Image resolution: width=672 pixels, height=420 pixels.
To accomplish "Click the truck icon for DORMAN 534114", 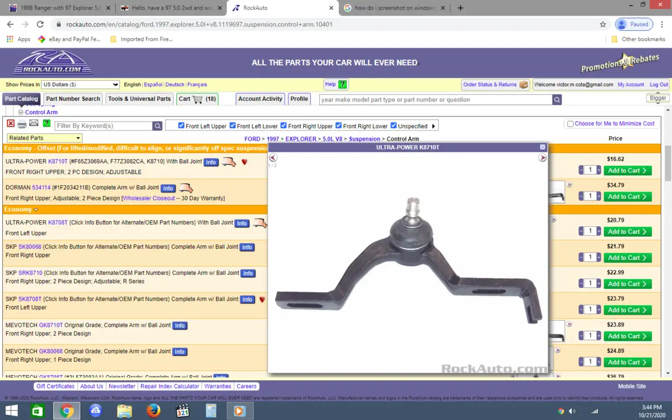I will (186, 188).
